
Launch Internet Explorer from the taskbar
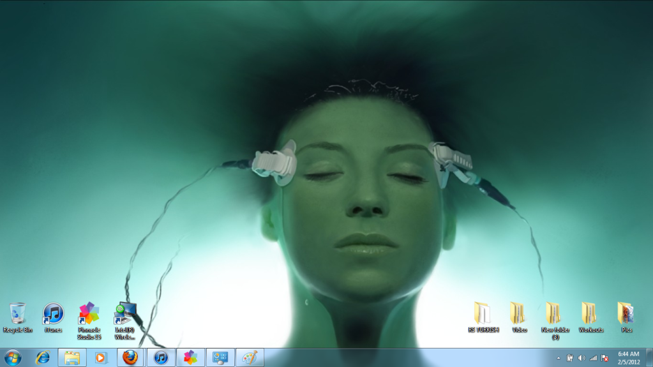(43, 357)
